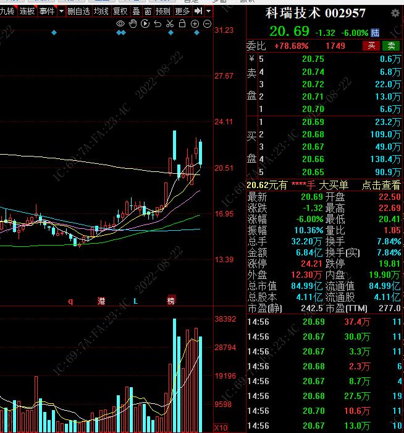This screenshot has height=433, width=404.
Task: Click the circular replay play icon
Action: (x=145, y=24)
